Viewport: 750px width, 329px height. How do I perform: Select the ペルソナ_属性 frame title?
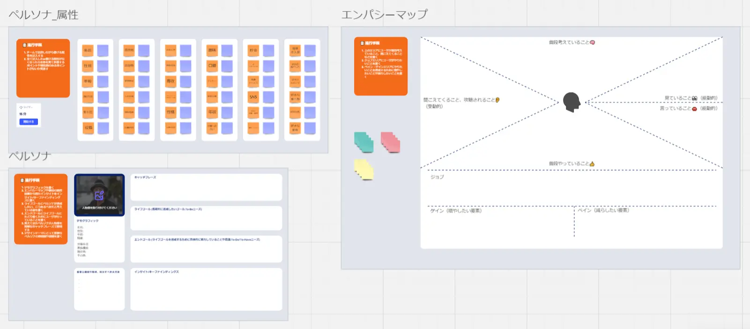coord(44,15)
